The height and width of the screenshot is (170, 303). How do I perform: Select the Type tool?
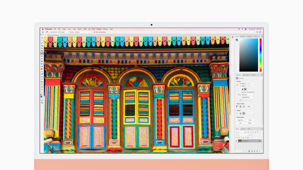click(x=42, y=79)
